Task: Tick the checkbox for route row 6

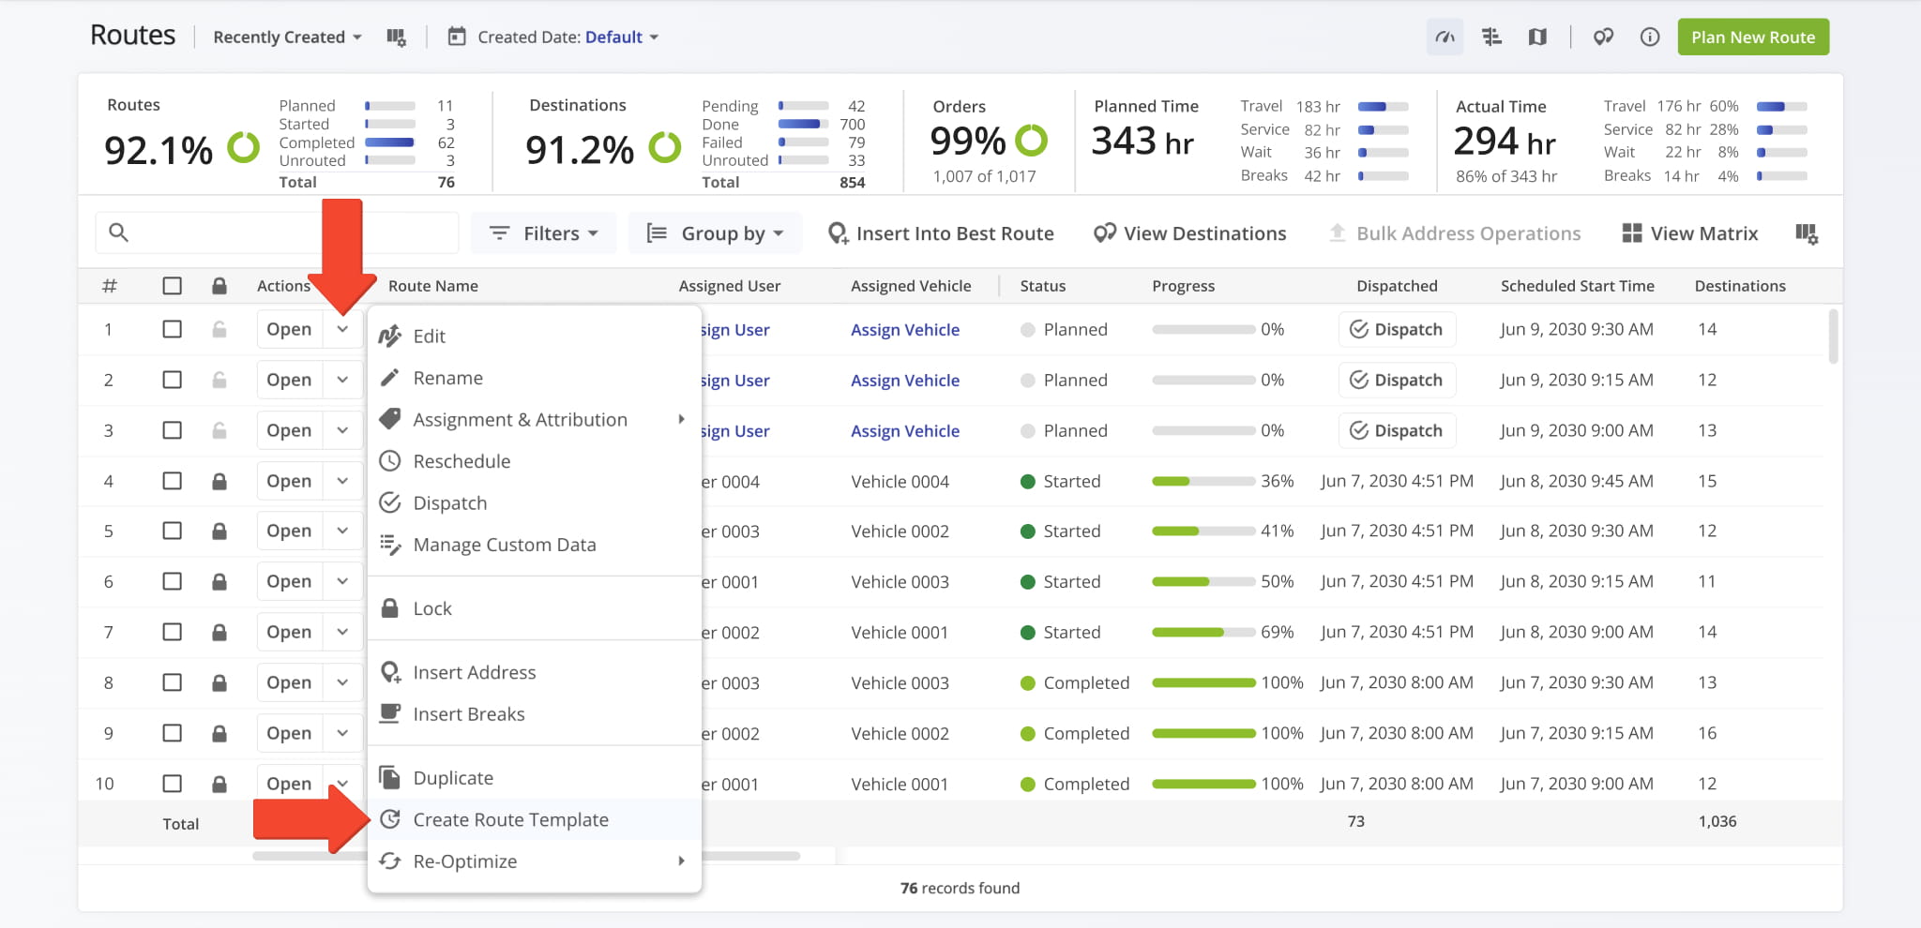Action: coord(172,581)
